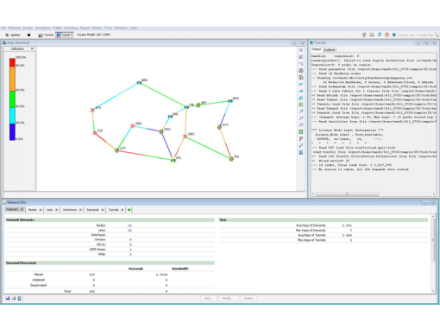Image resolution: width=440 pixels, height=330 pixels.
Task: Toggle the Tunnel layer button
Action: tap(46, 35)
